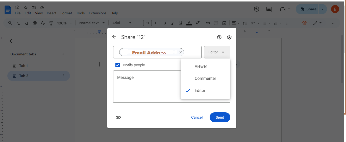
Task: Open Tab 2 options menu
Action: (x=63, y=76)
